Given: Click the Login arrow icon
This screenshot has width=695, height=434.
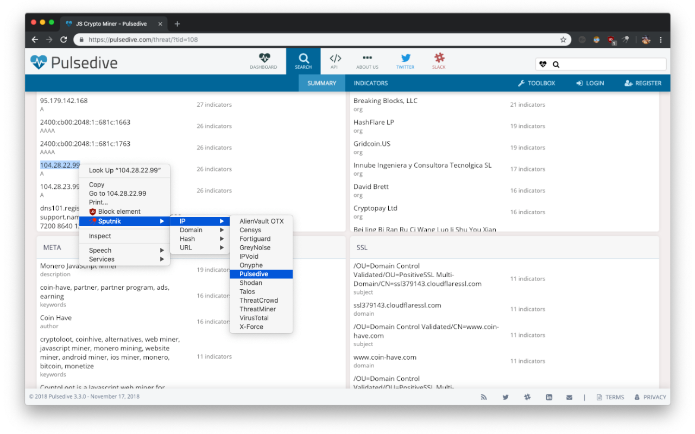Looking at the screenshot, I should (579, 84).
